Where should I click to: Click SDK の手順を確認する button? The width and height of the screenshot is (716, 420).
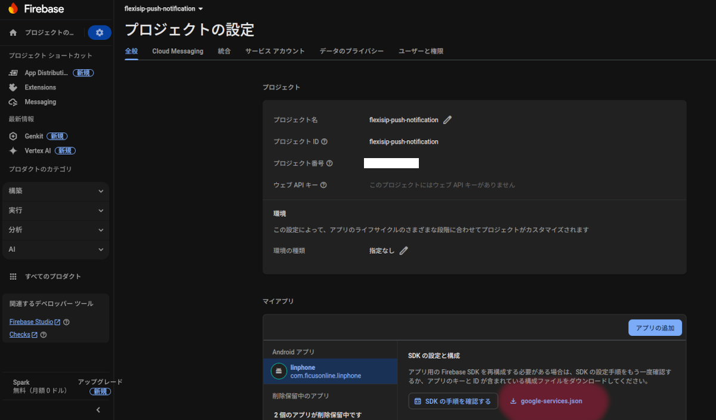pos(453,401)
